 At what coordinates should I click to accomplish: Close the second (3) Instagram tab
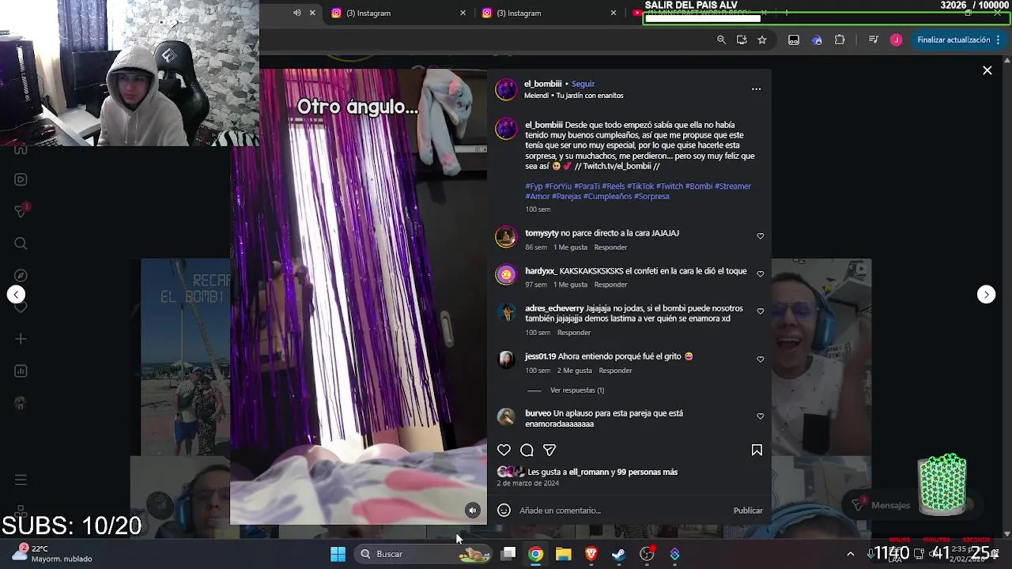[x=614, y=13]
